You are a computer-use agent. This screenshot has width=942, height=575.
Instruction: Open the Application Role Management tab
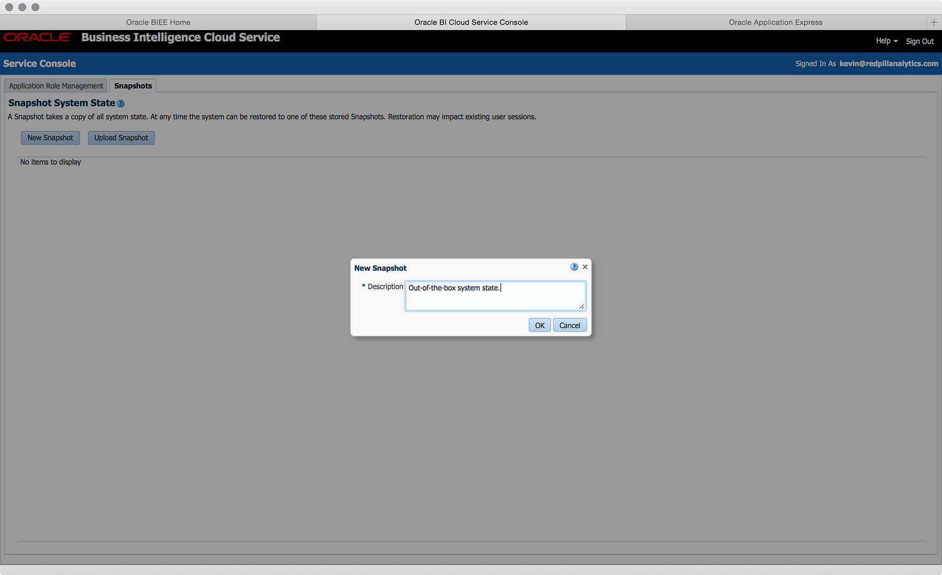[x=56, y=86]
